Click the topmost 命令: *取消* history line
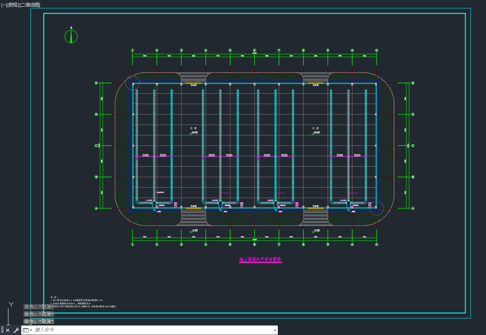 click(x=39, y=307)
